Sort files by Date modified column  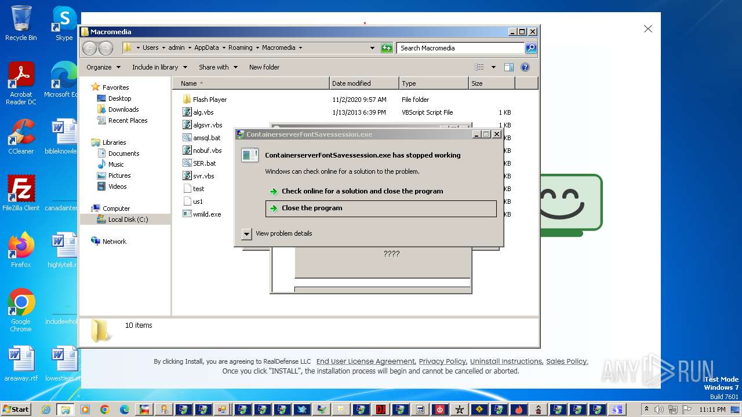pos(364,83)
